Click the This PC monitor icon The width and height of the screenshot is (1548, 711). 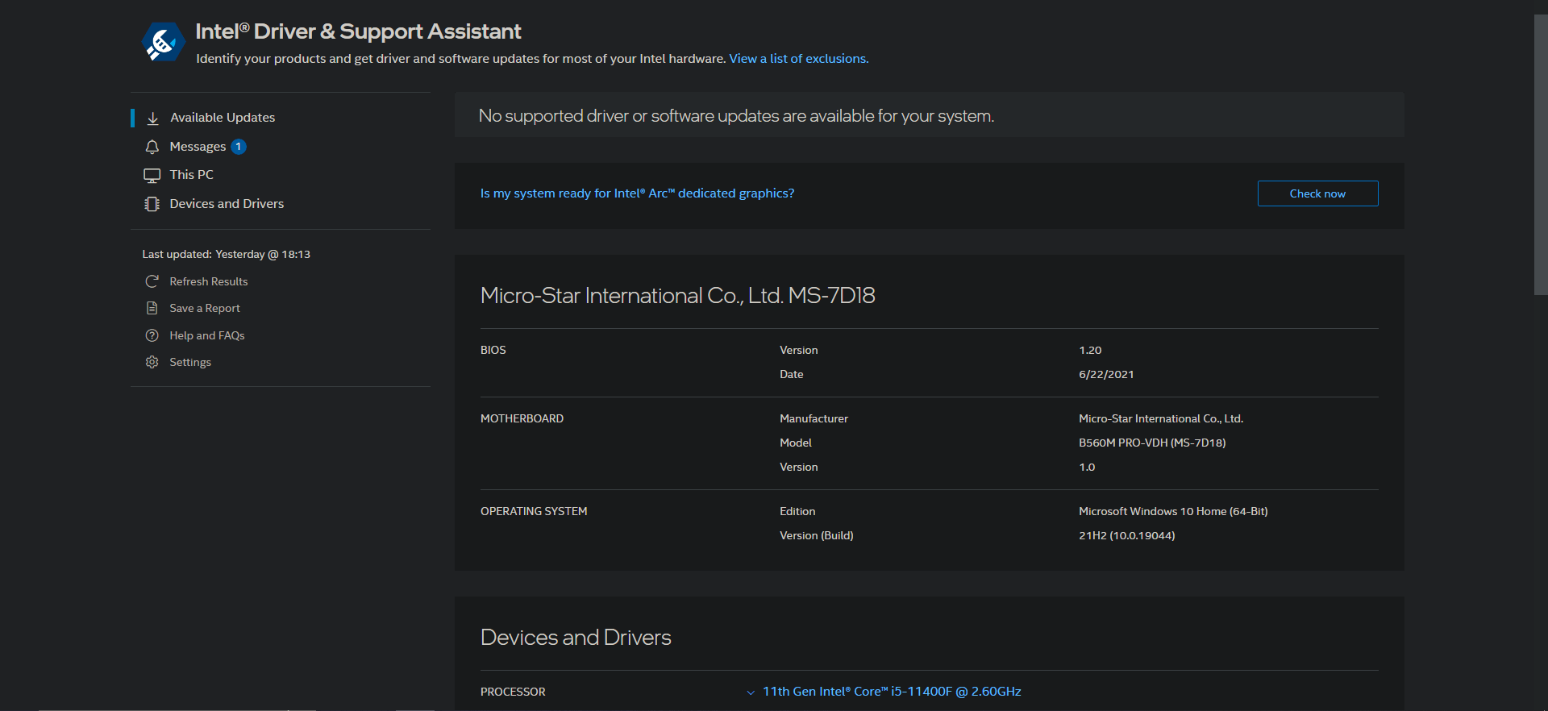152,175
